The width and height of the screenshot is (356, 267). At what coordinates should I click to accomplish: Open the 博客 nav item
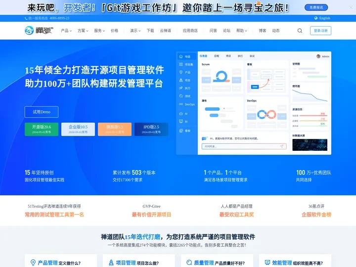263,31
